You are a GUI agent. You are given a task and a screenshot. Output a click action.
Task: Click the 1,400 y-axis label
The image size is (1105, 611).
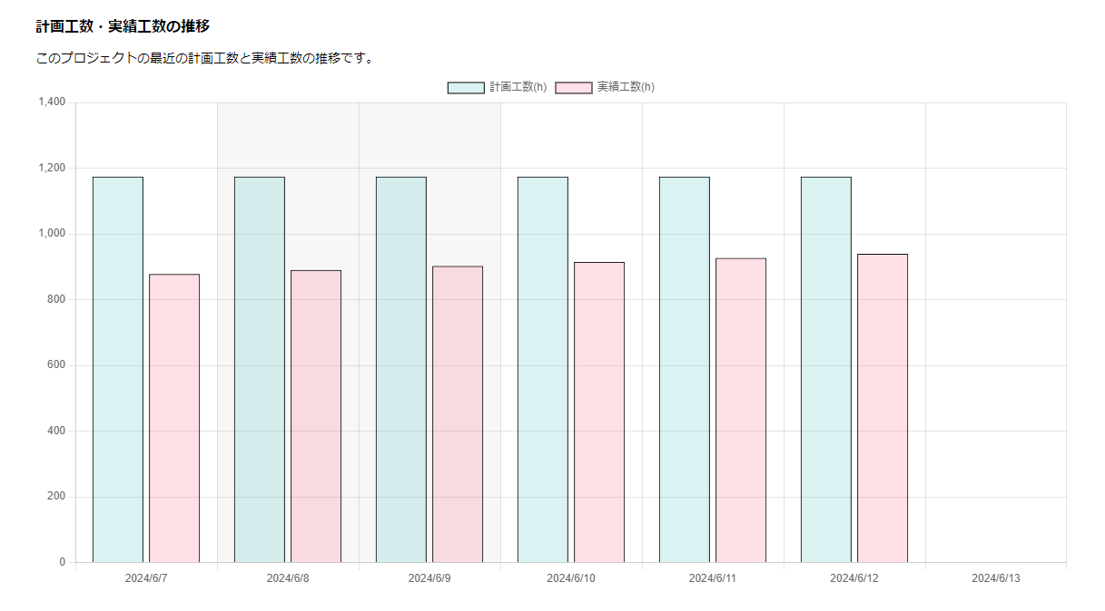(52, 102)
